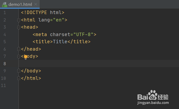
Task: Click line number 1 in the gutter
Action: click(5, 12)
